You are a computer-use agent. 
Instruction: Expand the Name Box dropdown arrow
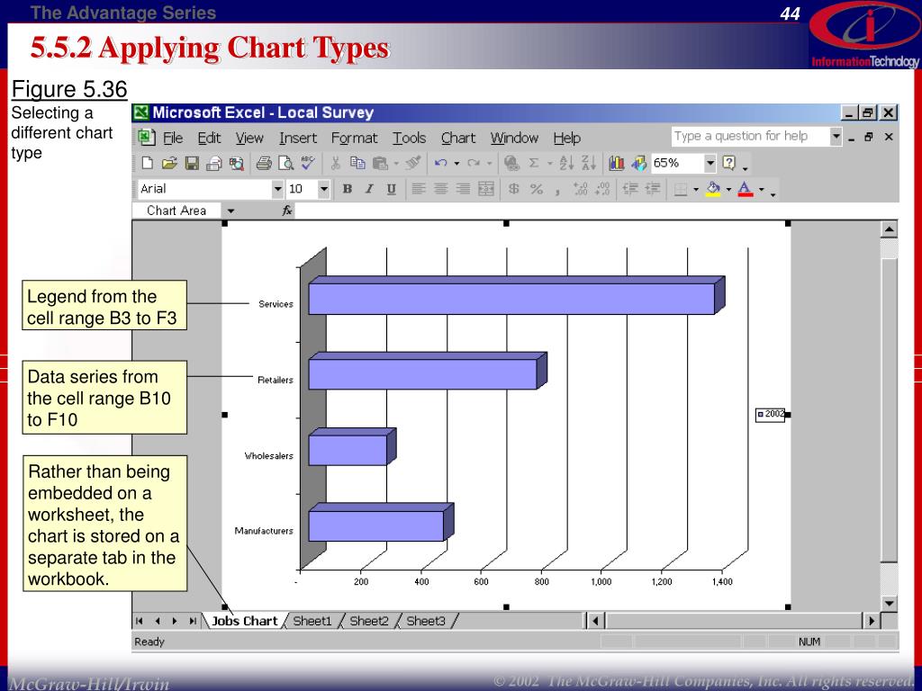(230, 211)
